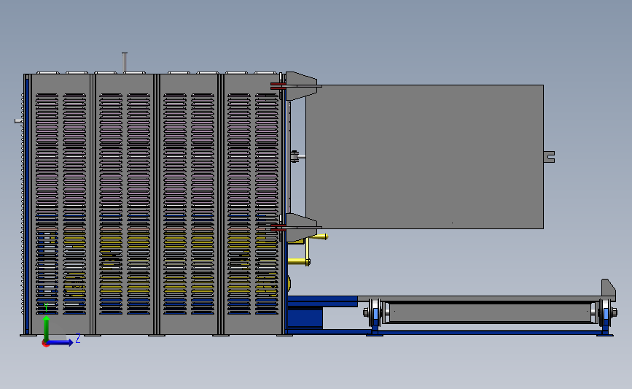Image resolution: width=632 pixels, height=389 pixels.
Task: Select the vertical pin on top of the cabinet
Action: tap(125, 62)
